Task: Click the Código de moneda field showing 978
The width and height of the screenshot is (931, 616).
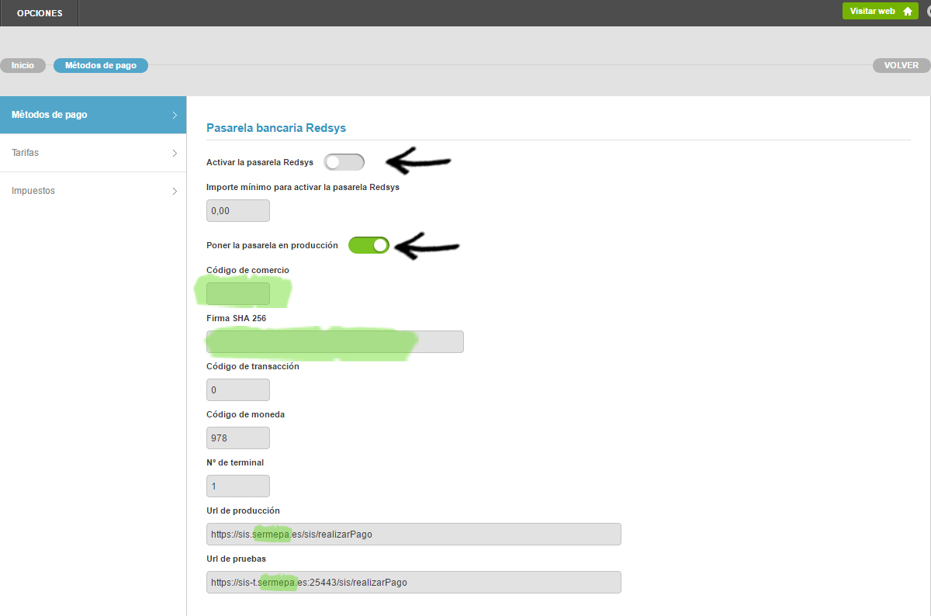Action: 238,438
